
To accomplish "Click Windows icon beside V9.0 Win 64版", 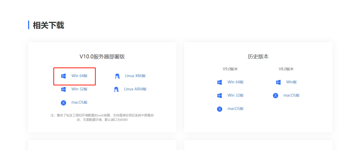I will point(220,82).
